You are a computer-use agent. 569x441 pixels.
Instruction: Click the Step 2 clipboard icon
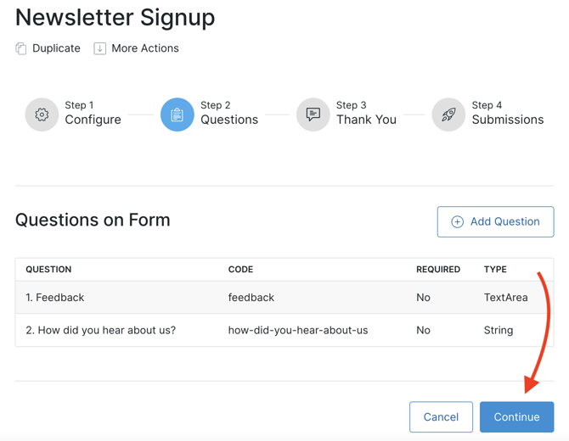(x=177, y=114)
